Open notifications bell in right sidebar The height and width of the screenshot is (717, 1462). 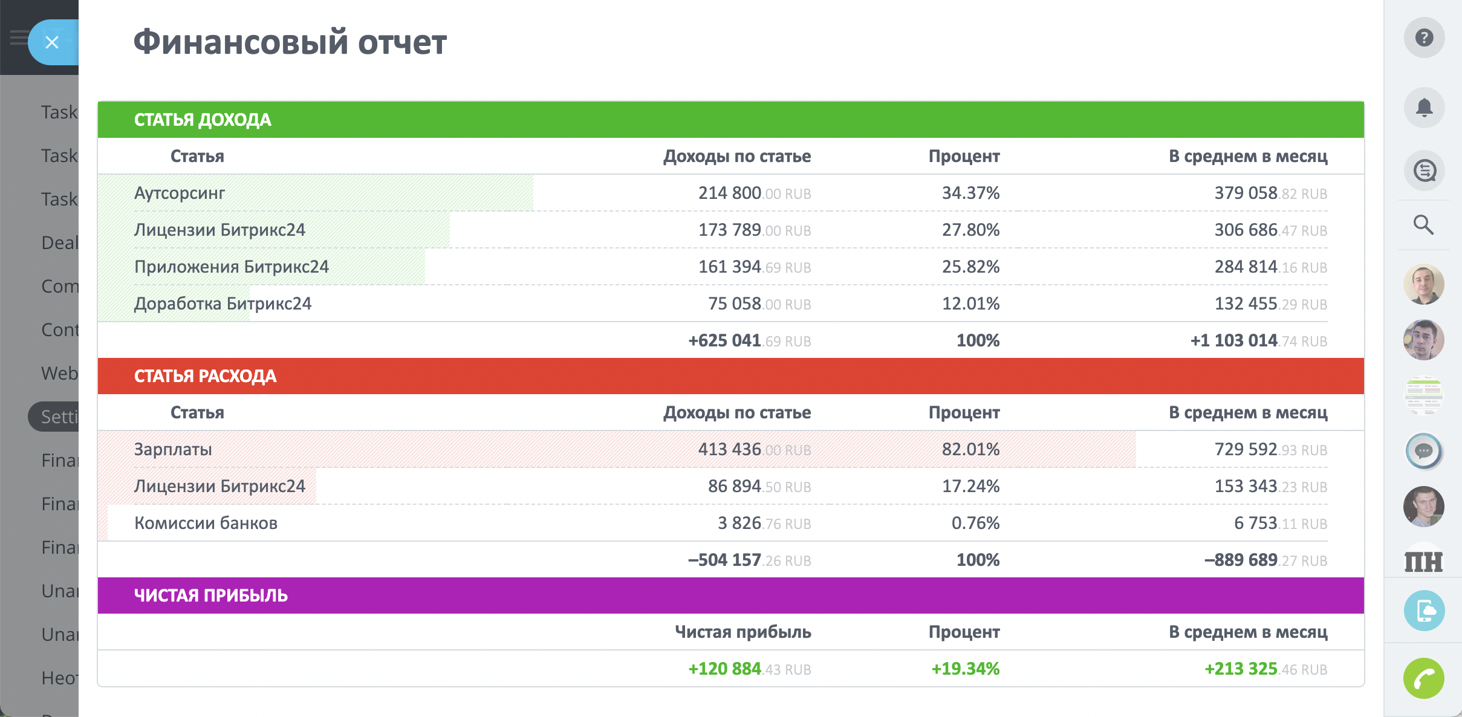(x=1424, y=108)
